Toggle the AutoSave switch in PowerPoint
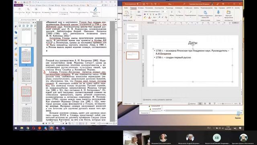 [139, 4]
